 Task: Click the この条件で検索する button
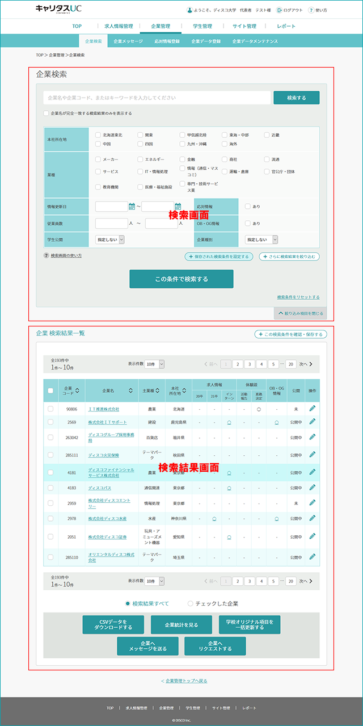click(181, 279)
